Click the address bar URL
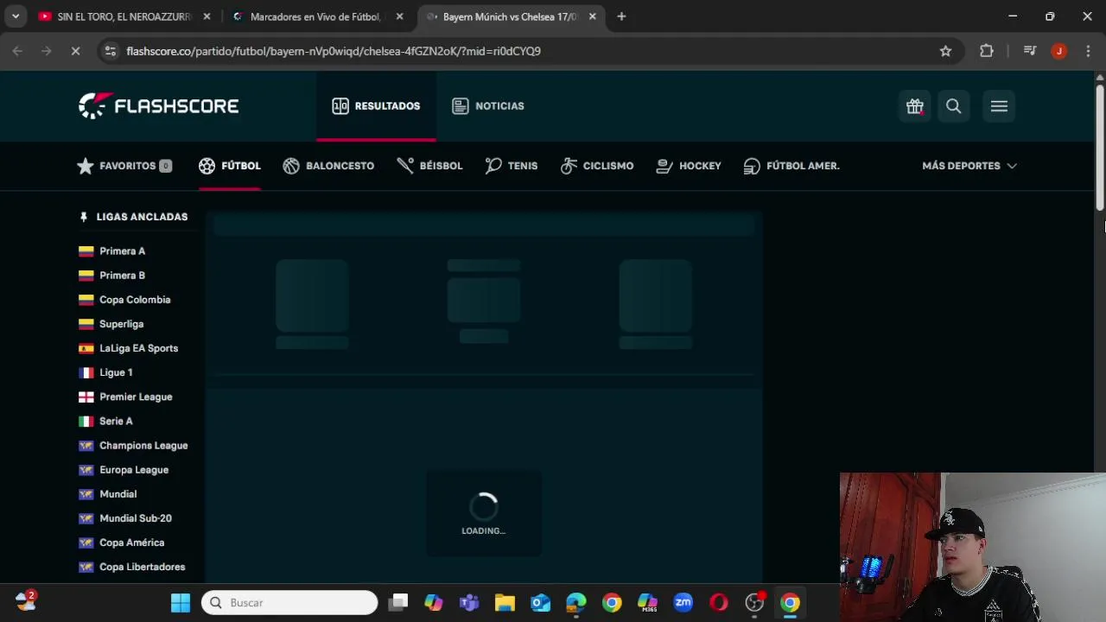The image size is (1106, 622). coord(334,51)
